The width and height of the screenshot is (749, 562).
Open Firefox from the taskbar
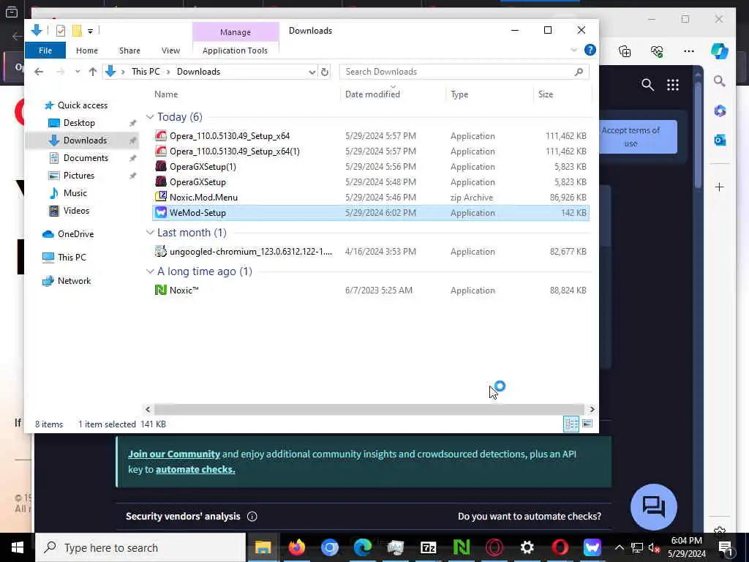pos(297,547)
